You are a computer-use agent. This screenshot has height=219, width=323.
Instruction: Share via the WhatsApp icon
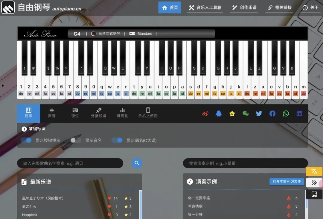click(286, 114)
